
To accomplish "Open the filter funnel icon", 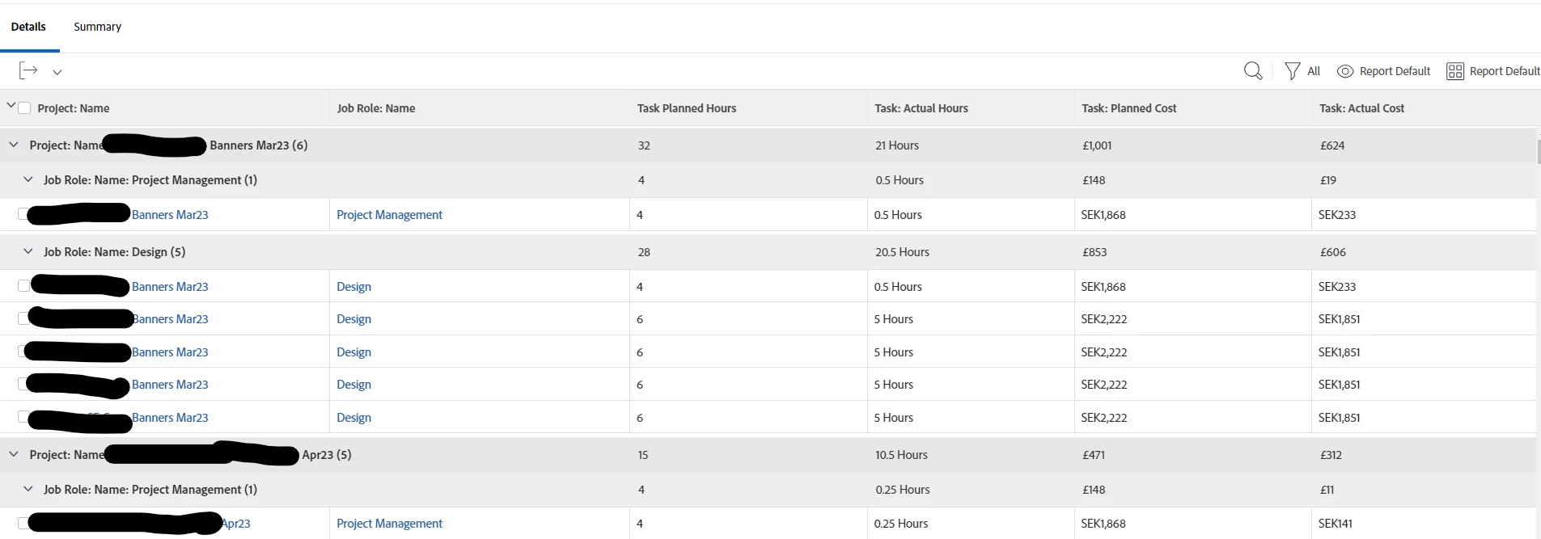I will (x=1293, y=71).
